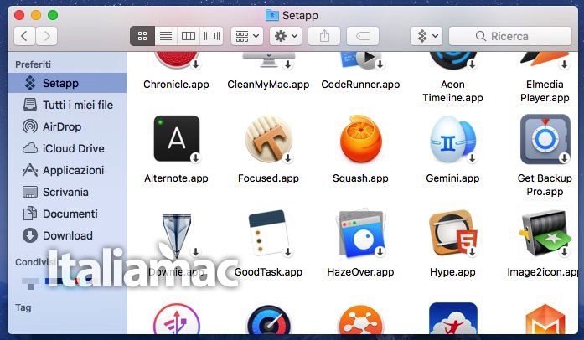Select the Gemini.app label
The image size is (584, 340).
point(452,178)
